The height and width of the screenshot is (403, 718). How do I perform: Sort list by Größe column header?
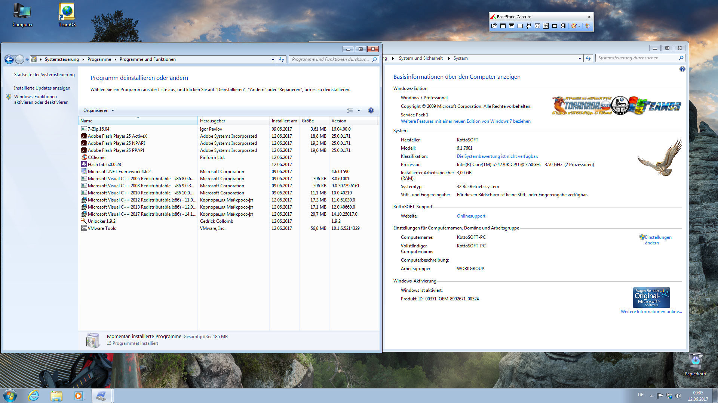(x=314, y=121)
